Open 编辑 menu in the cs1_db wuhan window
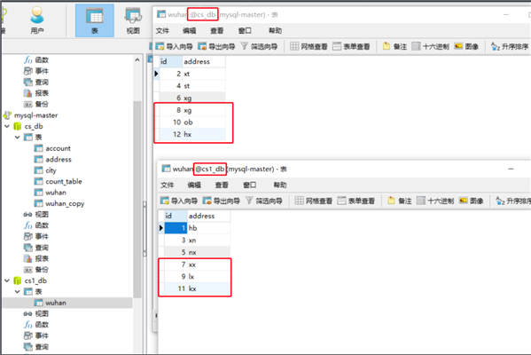This screenshot has height=355, width=531. [x=194, y=185]
